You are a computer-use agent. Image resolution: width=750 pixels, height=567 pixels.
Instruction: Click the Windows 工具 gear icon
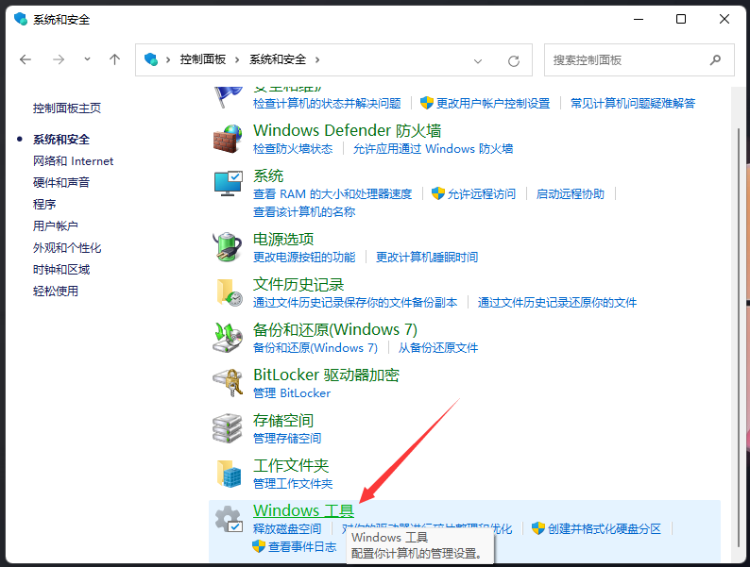[229, 520]
